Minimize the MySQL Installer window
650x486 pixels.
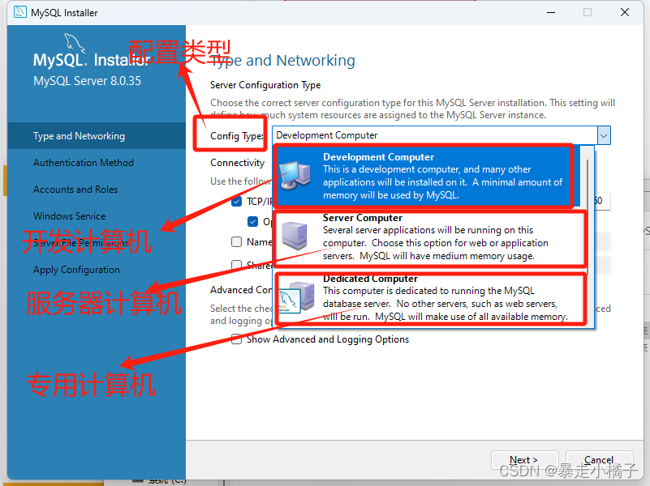(551, 12)
